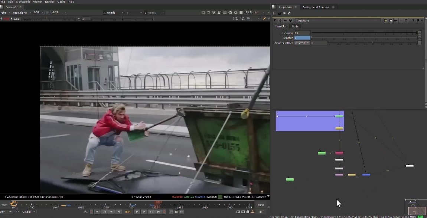
Task: Switch to the Node tab of TimeBlur1
Action: pos(295,26)
